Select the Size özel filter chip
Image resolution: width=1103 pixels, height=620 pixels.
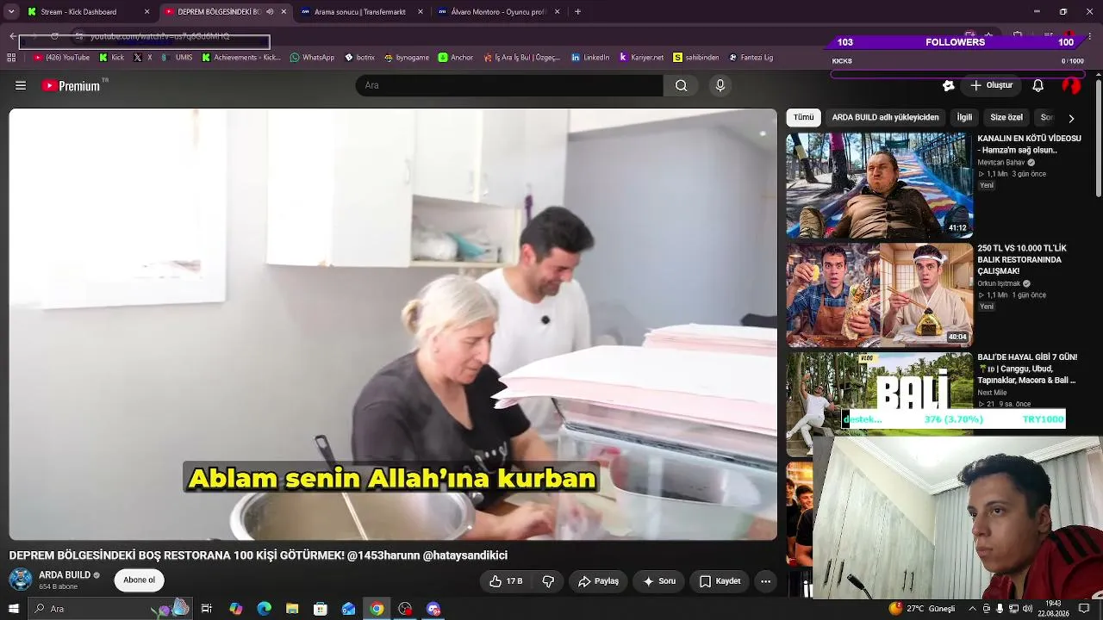point(1006,117)
